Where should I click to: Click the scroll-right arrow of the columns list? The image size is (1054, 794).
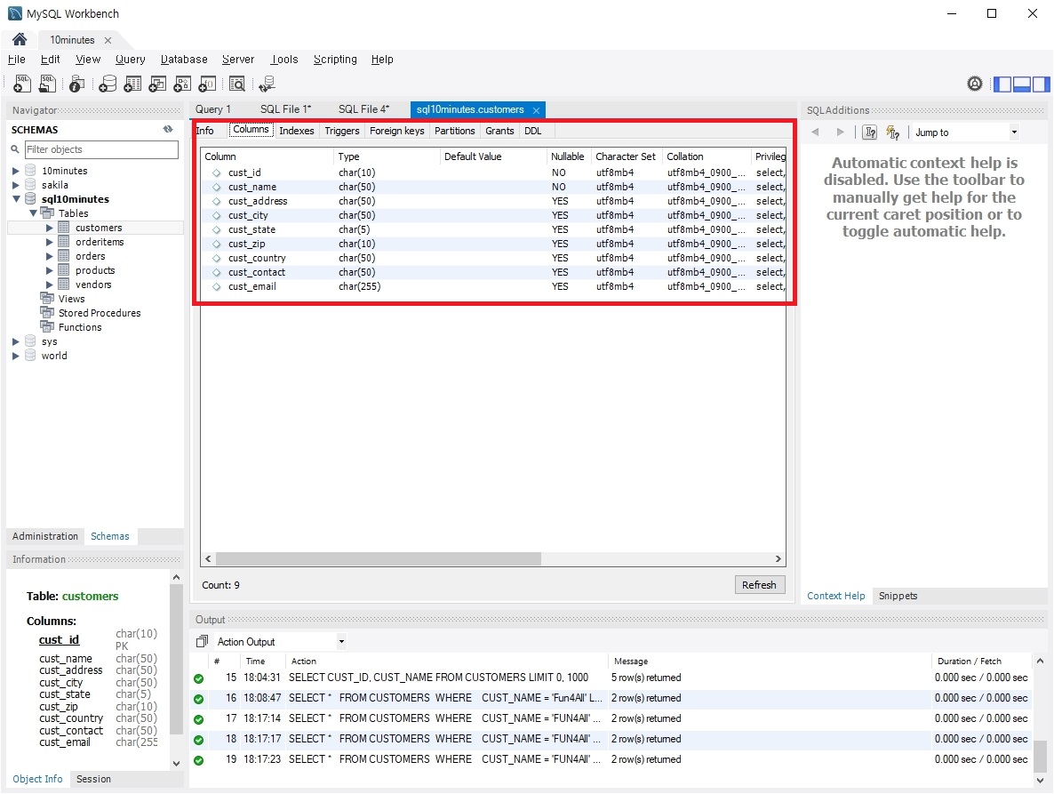(779, 558)
